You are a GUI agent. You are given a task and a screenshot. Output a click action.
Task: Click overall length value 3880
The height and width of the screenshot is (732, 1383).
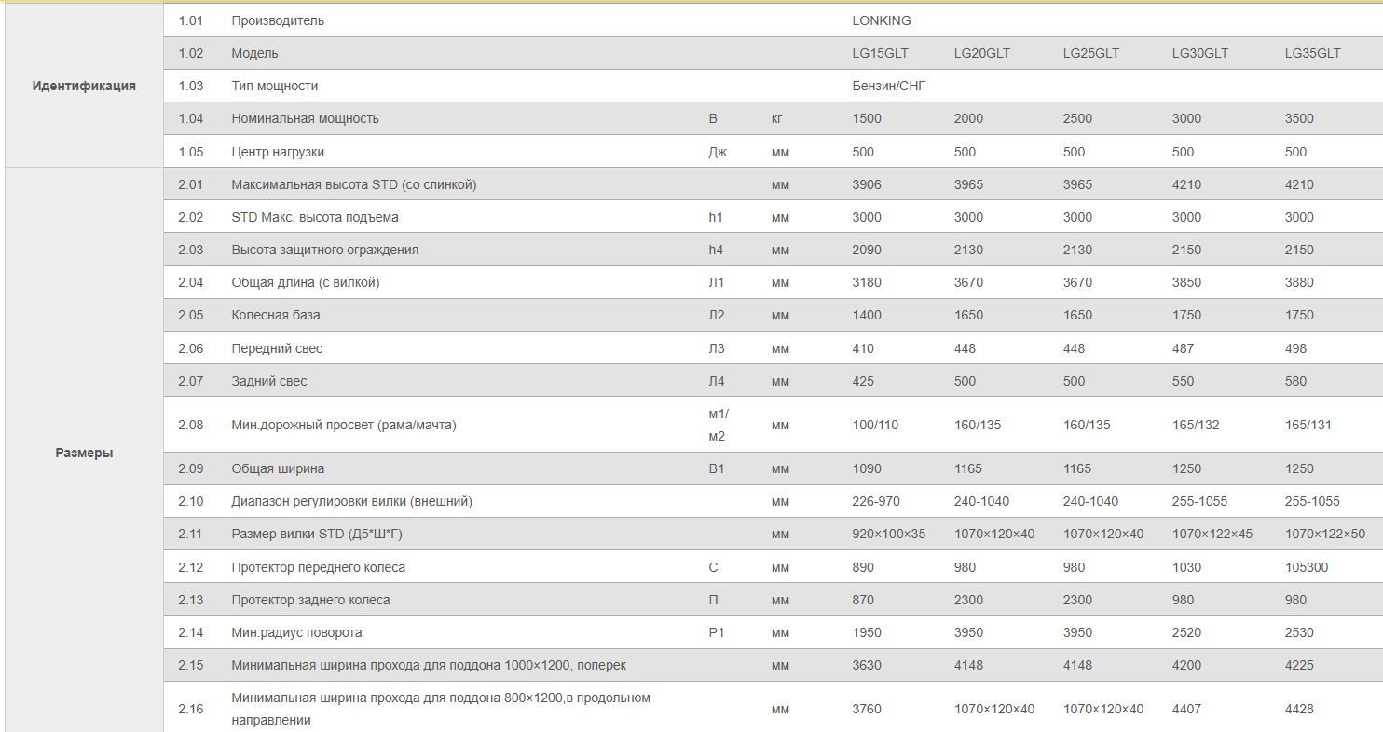click(x=1299, y=282)
